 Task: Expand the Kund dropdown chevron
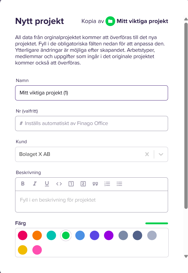(161, 154)
